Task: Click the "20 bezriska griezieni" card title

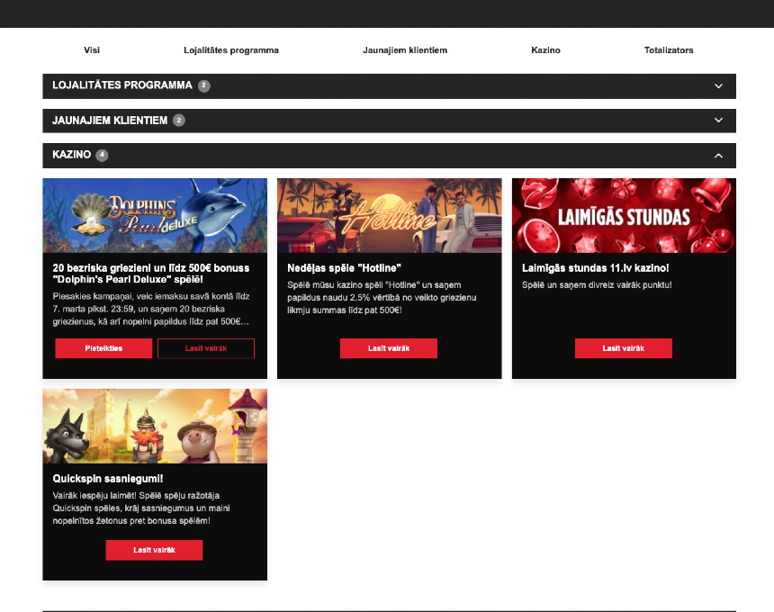Action: tap(151, 274)
